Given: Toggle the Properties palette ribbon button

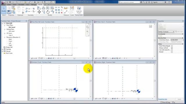Looking at the screenshot, I should coord(9,12).
